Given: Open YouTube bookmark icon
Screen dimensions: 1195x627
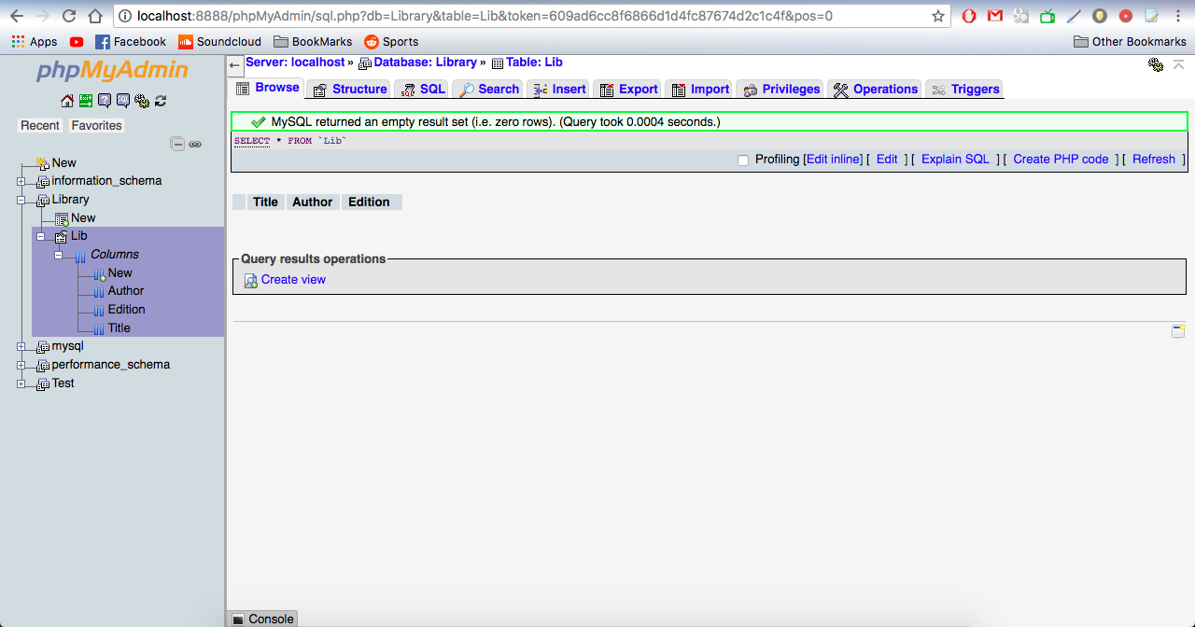Looking at the screenshot, I should 77,42.
